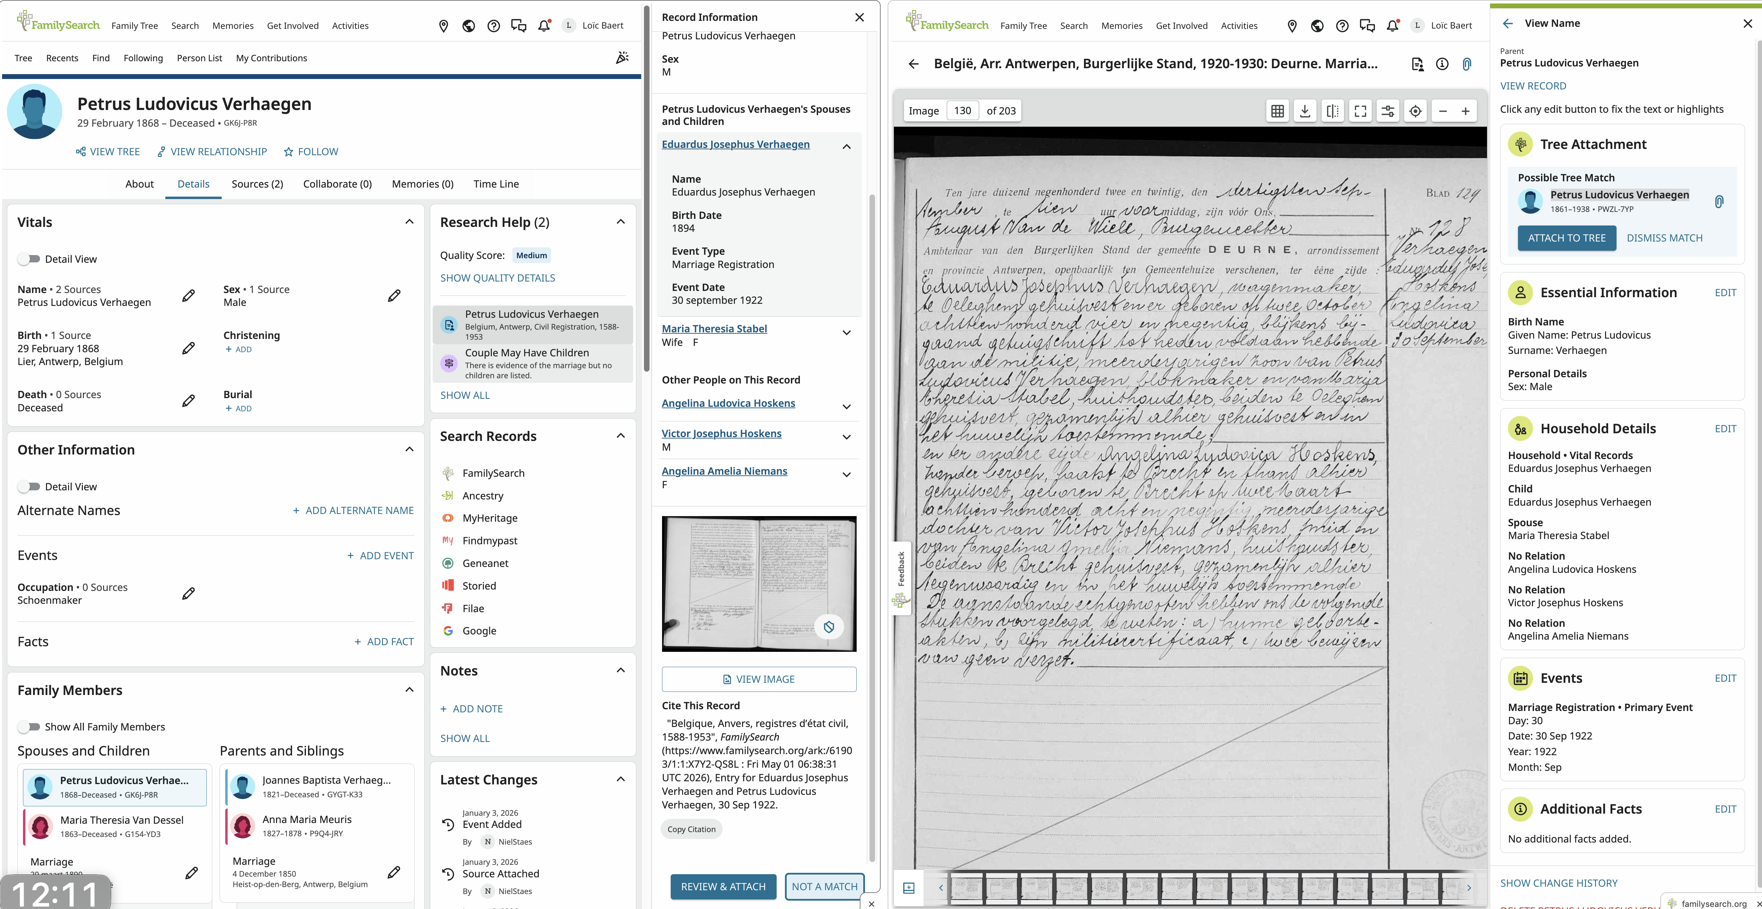
Task: Copy the record citation
Action: pyautogui.click(x=692, y=829)
